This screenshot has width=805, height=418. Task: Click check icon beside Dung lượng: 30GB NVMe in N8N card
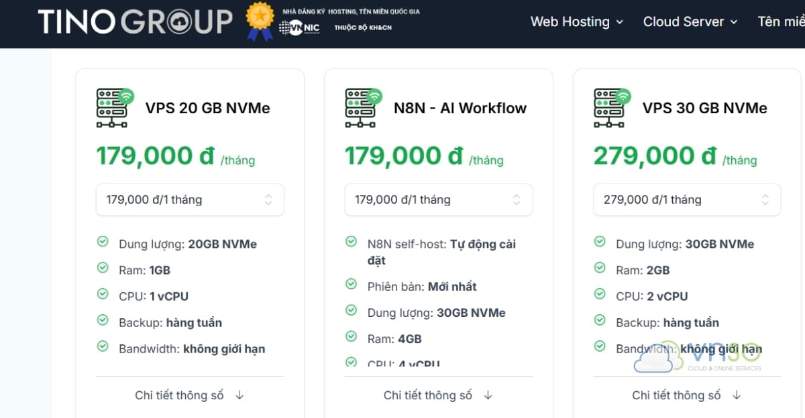[351, 310]
